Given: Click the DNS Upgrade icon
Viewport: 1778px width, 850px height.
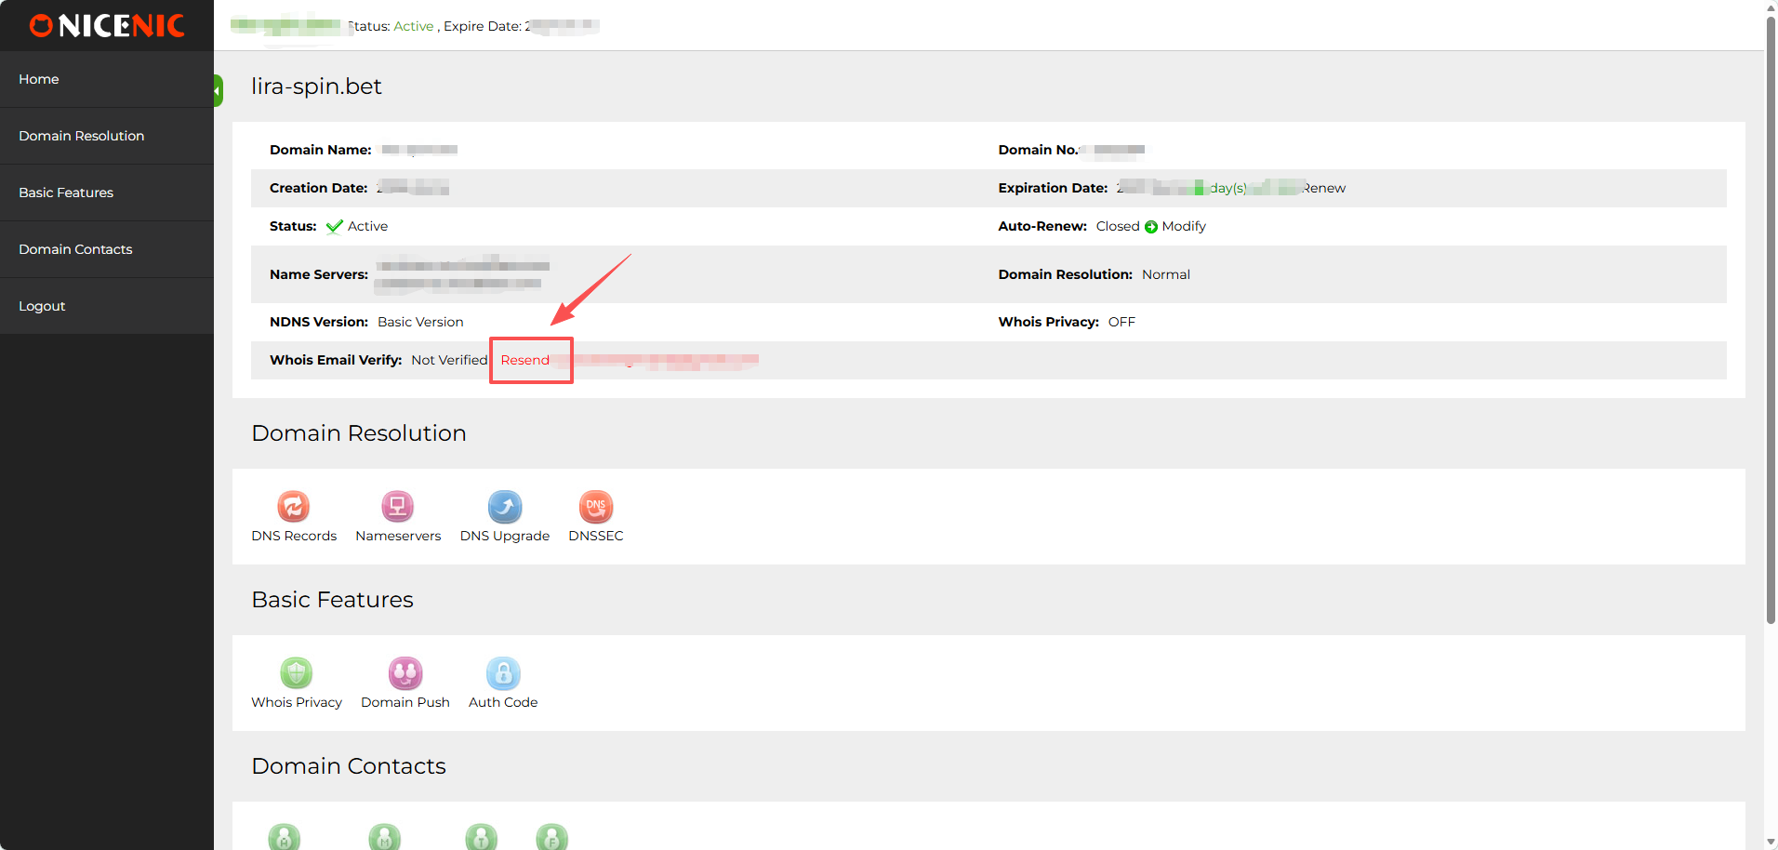Looking at the screenshot, I should click(x=504, y=507).
